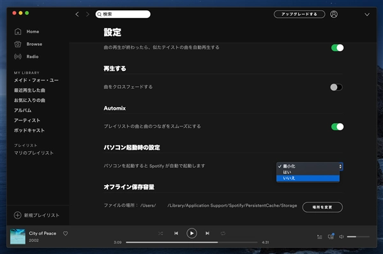Click the 2002 artist label
This screenshot has width=383, height=254.
tap(34, 241)
